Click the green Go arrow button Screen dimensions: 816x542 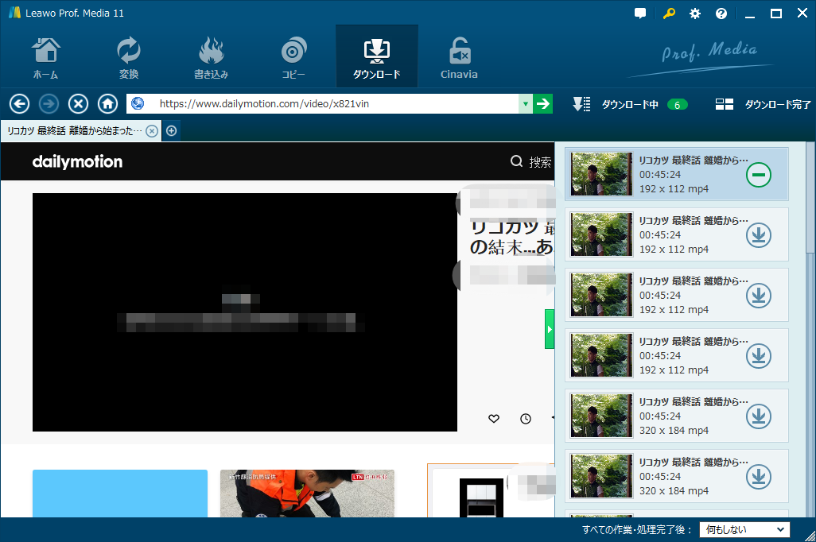(x=542, y=104)
